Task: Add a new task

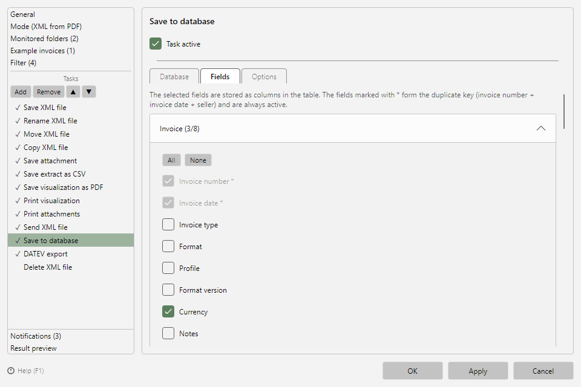Action: click(x=21, y=92)
